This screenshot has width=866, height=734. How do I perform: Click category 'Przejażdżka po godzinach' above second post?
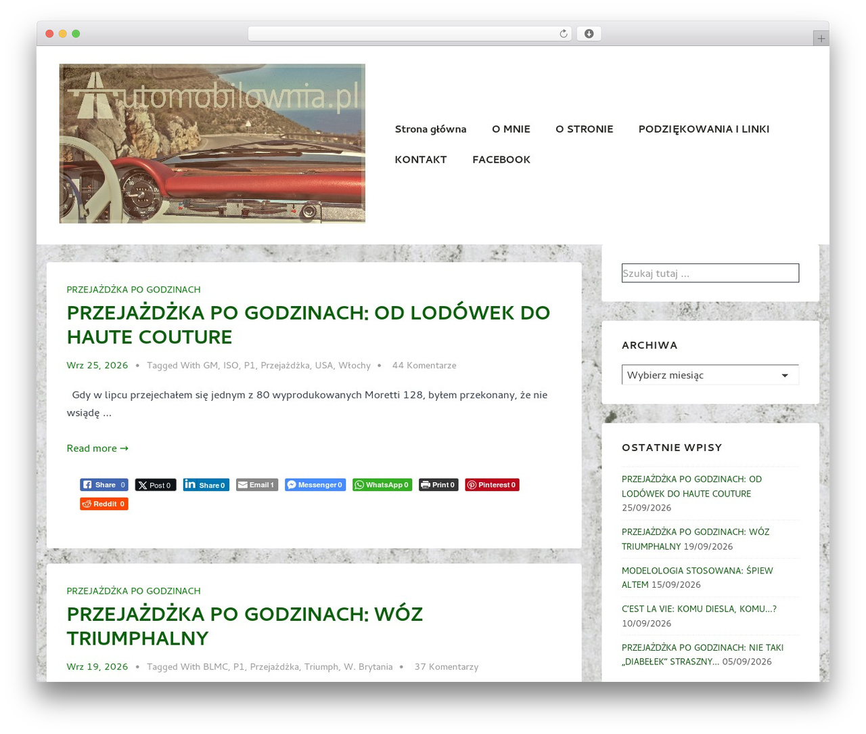coord(133,590)
